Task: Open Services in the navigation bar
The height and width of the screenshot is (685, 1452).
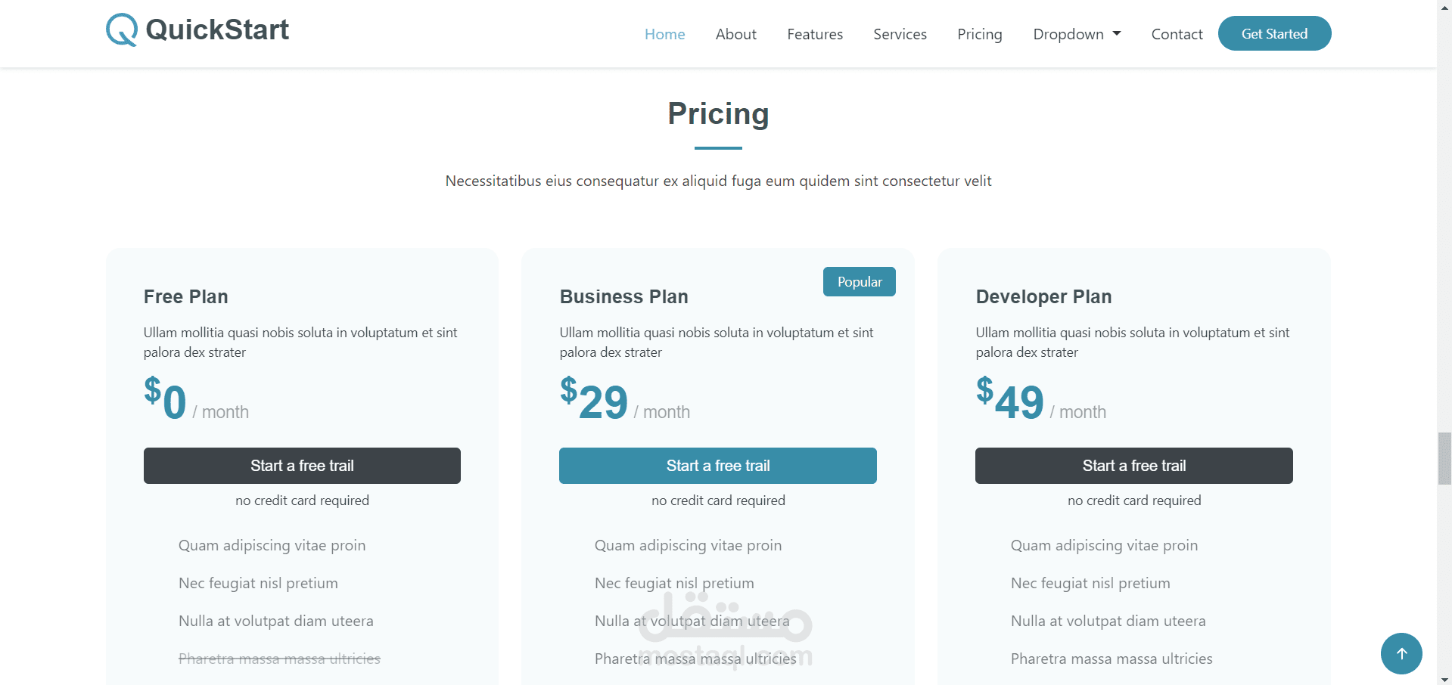Action: [900, 34]
